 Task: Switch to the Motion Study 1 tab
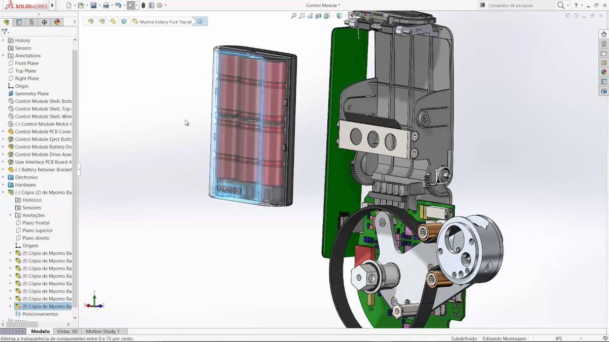coord(103,331)
